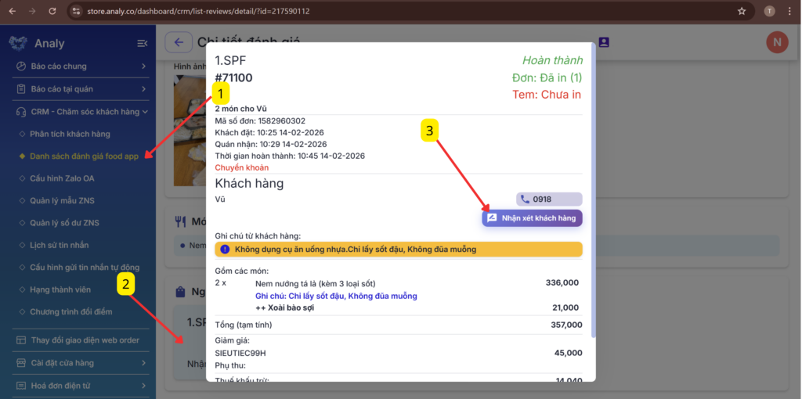This screenshot has width=802, height=399.
Task: Open the user avatar N menu
Action: click(x=777, y=42)
